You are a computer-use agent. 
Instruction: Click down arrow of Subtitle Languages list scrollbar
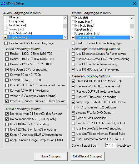click(x=132, y=37)
